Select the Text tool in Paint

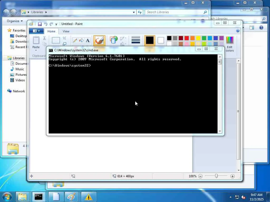(x=88, y=40)
